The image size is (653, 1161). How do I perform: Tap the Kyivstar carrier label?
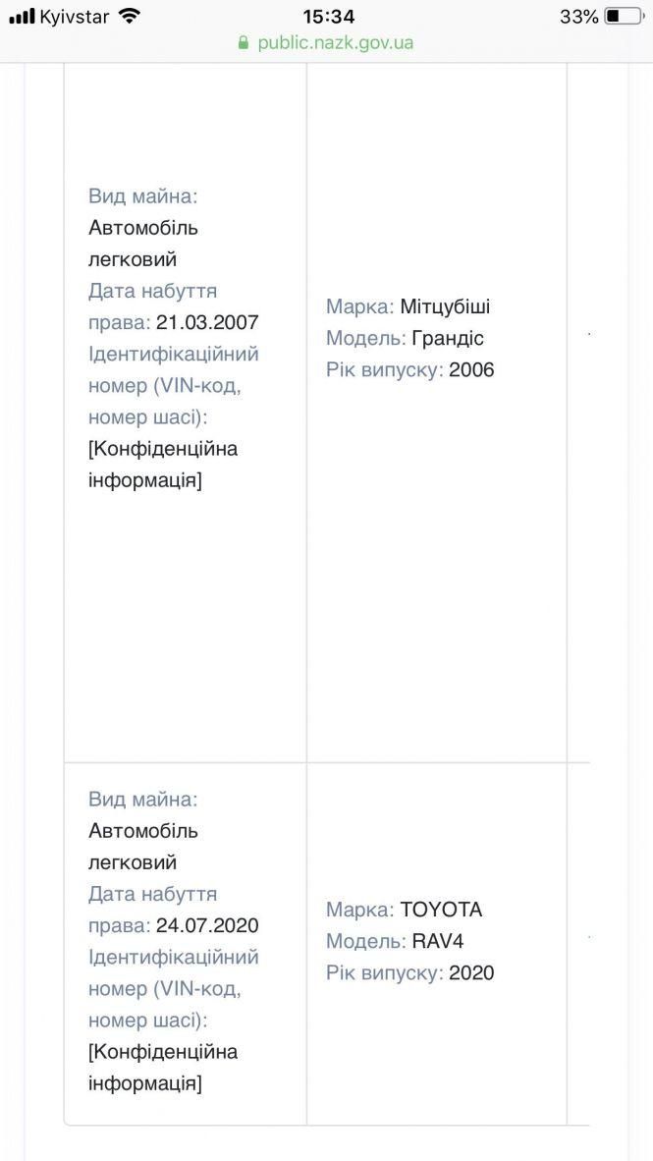coord(75,17)
